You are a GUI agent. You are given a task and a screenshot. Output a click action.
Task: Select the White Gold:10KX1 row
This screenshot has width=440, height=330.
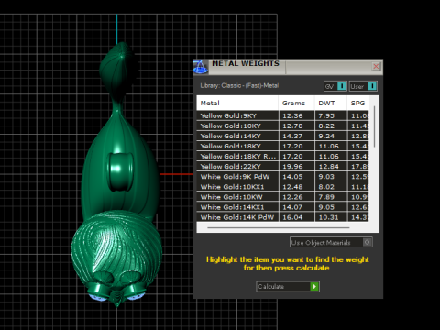click(x=282, y=187)
